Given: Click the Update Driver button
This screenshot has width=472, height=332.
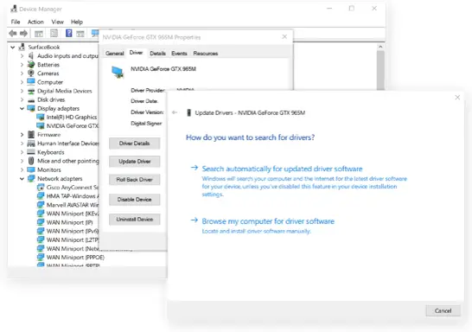Looking at the screenshot, I should tap(134, 162).
